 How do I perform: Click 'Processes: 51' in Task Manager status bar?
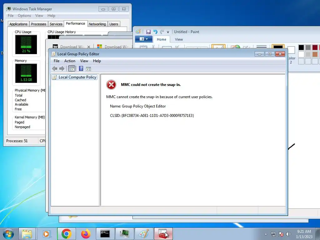point(17,141)
